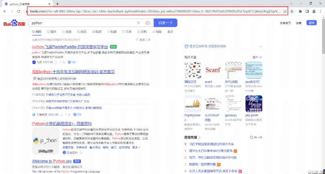Open the Chrome profile avatar icon
The width and height of the screenshot is (325, 174).
(x=314, y=11)
